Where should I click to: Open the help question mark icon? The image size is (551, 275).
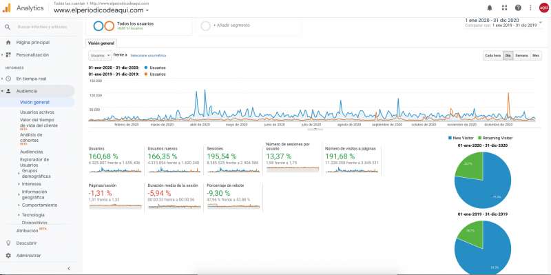pyautogui.click(x=518, y=8)
